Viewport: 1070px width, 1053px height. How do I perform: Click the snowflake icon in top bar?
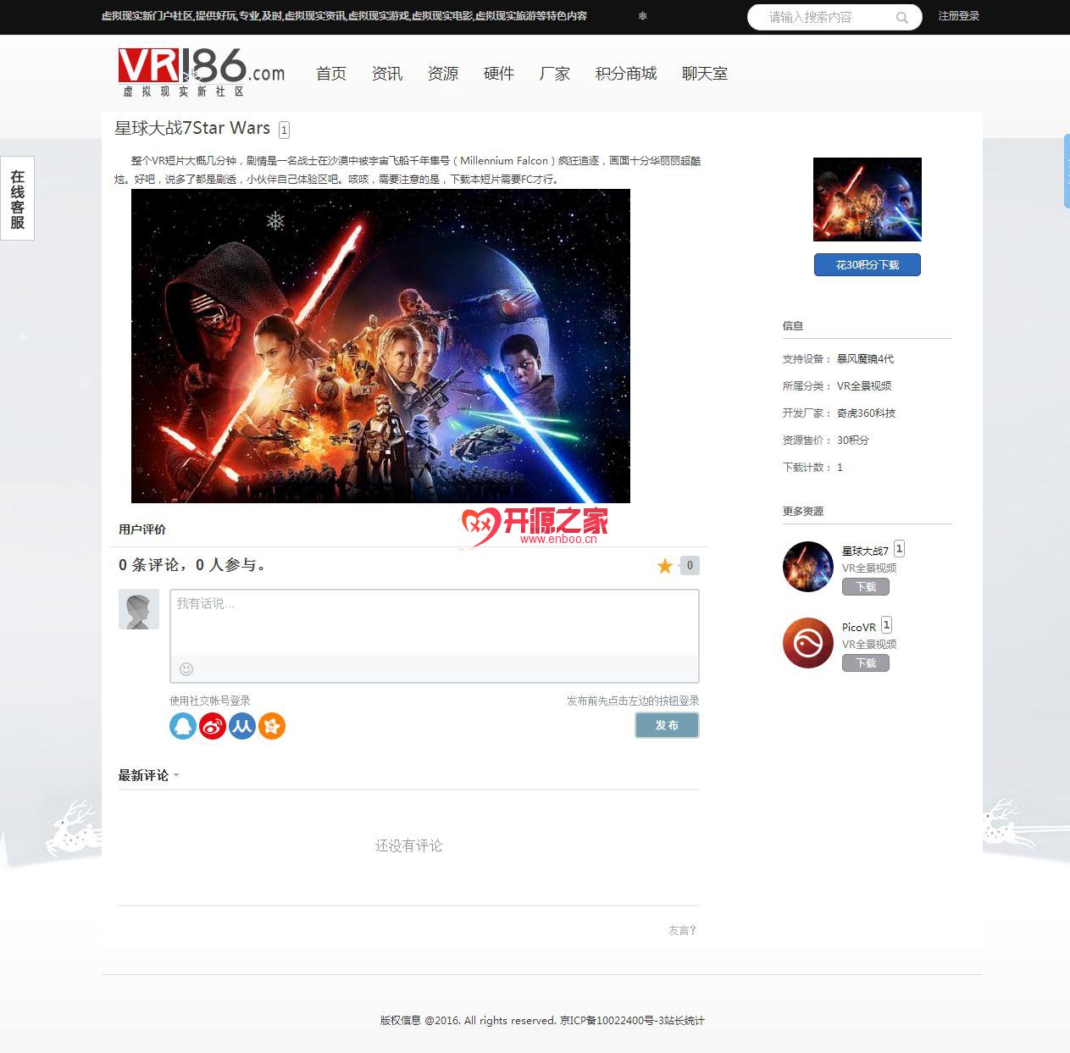[x=642, y=16]
